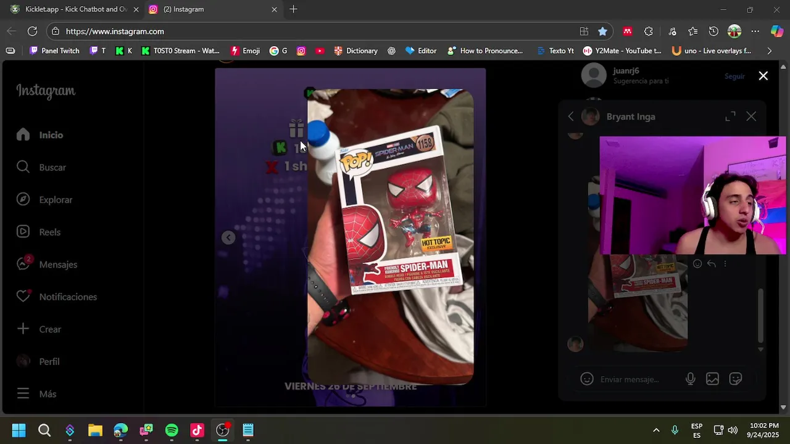Open Instagram Inicio home icon
The width and height of the screenshot is (790, 444).
[x=23, y=134]
